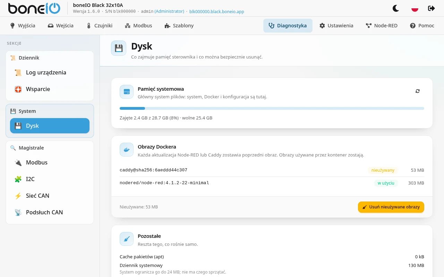Click the nieużywany badge on the caddy image

[x=383, y=170]
